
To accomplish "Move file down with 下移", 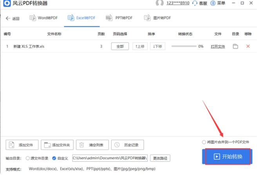I will point(158,46).
